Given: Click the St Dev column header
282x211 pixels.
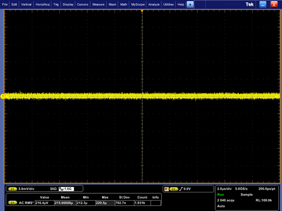Looking at the screenshot, I should click(x=124, y=197).
